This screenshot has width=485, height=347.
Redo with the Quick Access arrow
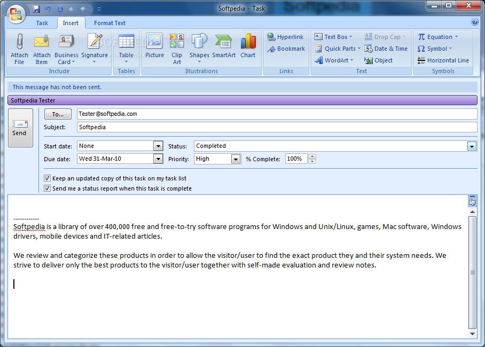60,9
